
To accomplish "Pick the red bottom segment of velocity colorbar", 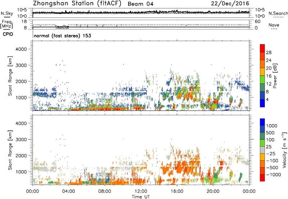I will tap(262, 178).
